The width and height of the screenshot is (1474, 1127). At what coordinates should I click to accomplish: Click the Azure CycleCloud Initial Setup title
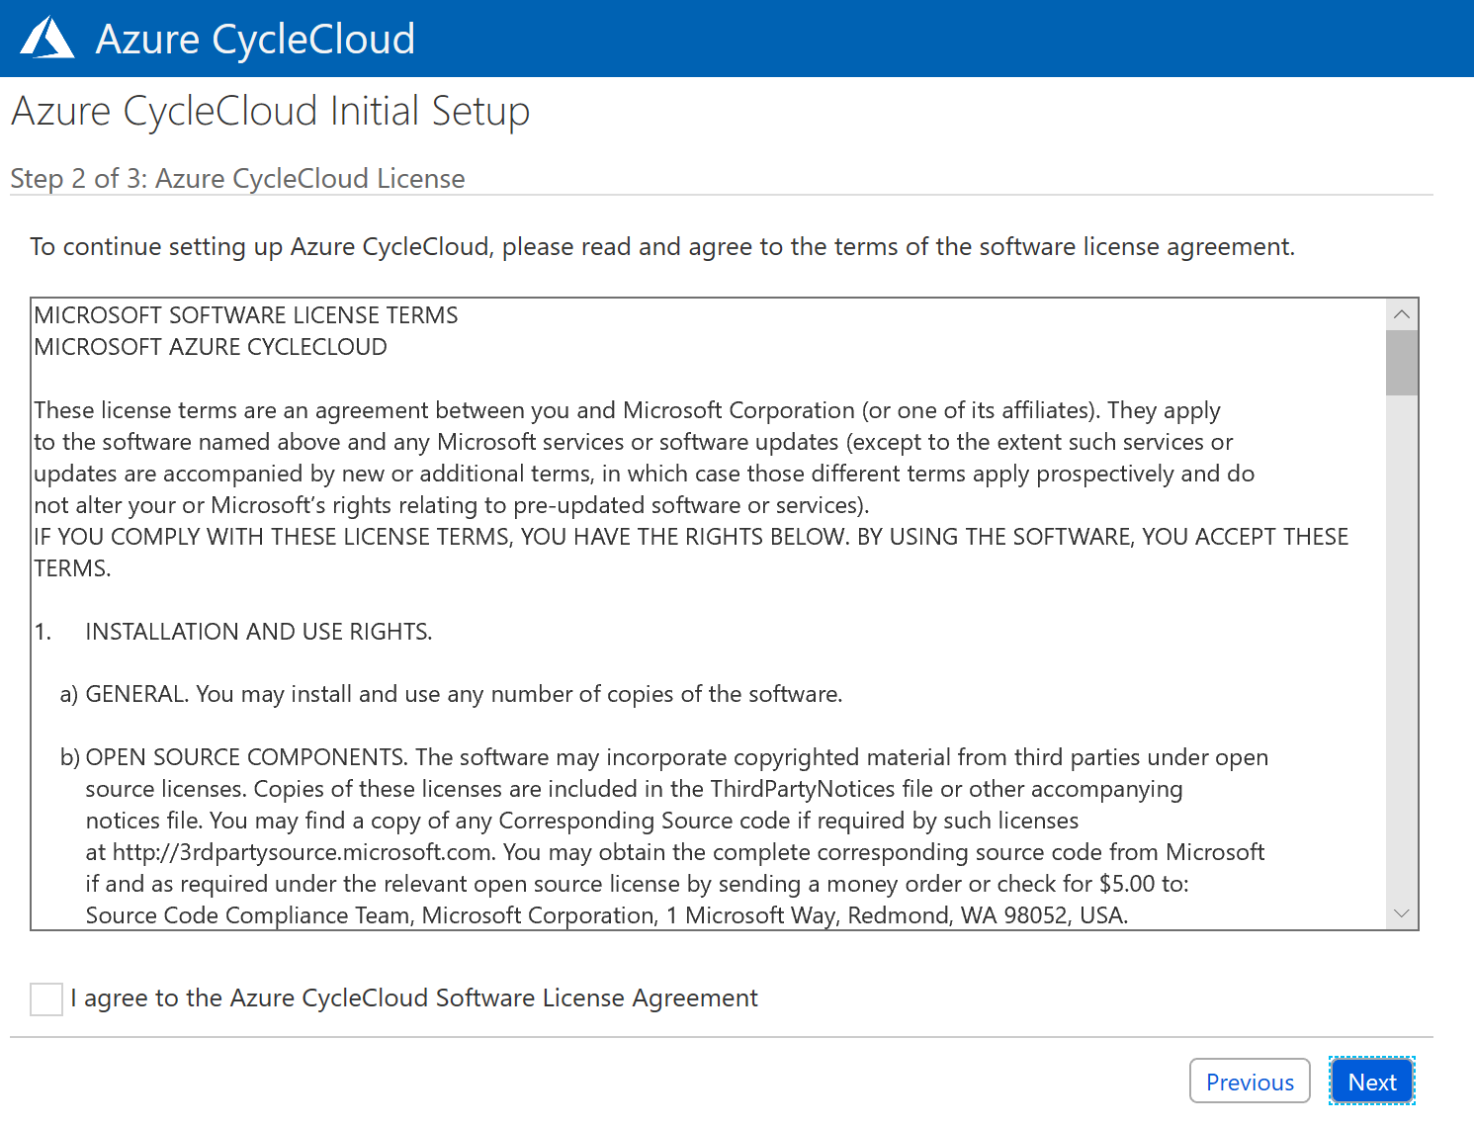point(270,111)
